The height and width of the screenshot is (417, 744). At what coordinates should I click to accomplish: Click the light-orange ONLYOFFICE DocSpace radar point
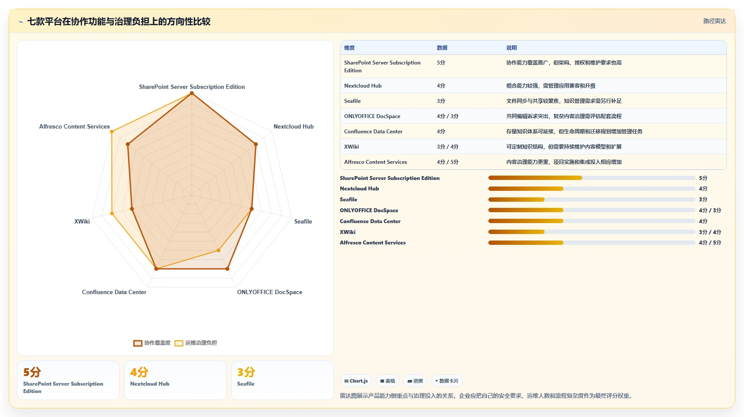coord(219,251)
